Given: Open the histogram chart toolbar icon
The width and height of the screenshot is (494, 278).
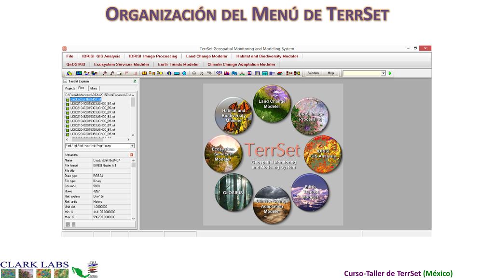Looking at the screenshot, I should (226, 73).
